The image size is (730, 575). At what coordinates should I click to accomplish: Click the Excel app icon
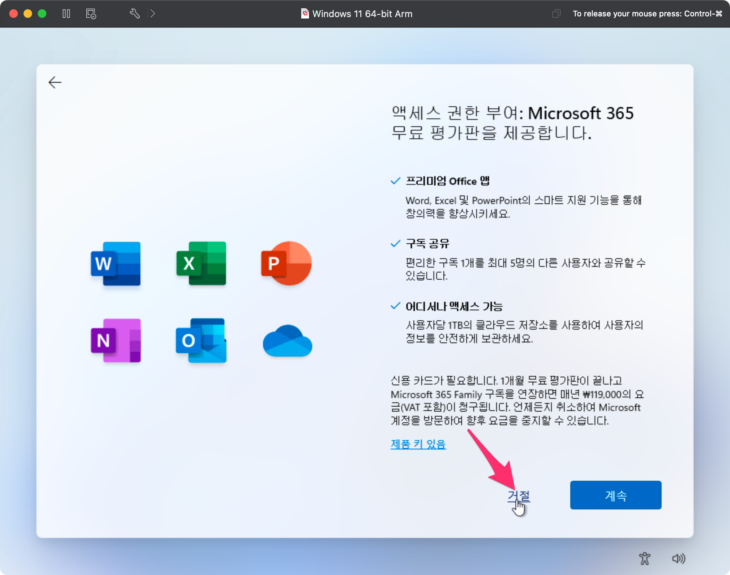[x=201, y=264]
